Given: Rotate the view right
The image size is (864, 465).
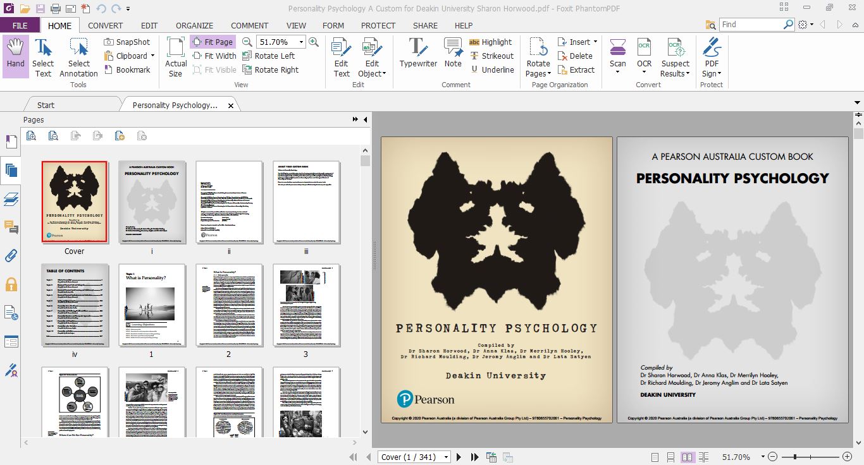Looking at the screenshot, I should coord(270,69).
